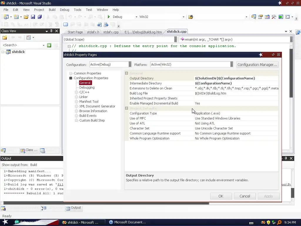Collapse the code comment outlining box
Image resolution: width=301 pixels, height=226 pixels.
pos(69,46)
